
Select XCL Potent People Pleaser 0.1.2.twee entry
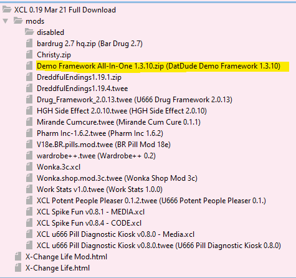(151, 201)
